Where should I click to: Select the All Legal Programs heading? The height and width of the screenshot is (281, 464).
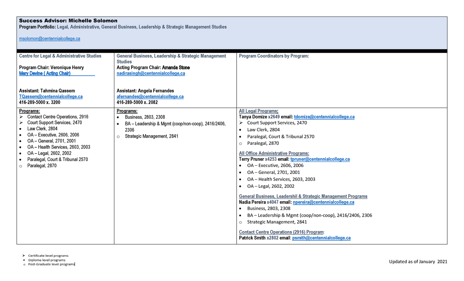coord(259,111)
